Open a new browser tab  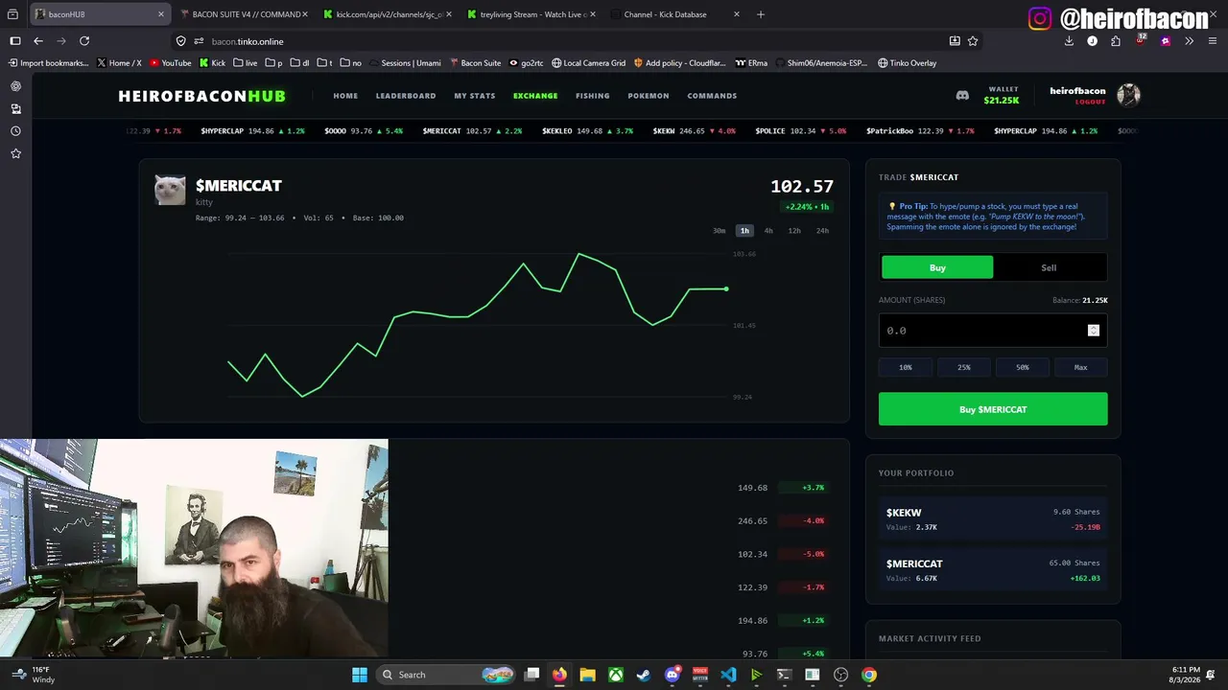point(761,14)
